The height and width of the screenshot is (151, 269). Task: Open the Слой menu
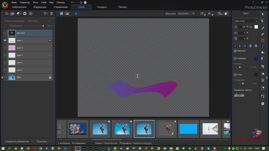(x=44, y=3)
